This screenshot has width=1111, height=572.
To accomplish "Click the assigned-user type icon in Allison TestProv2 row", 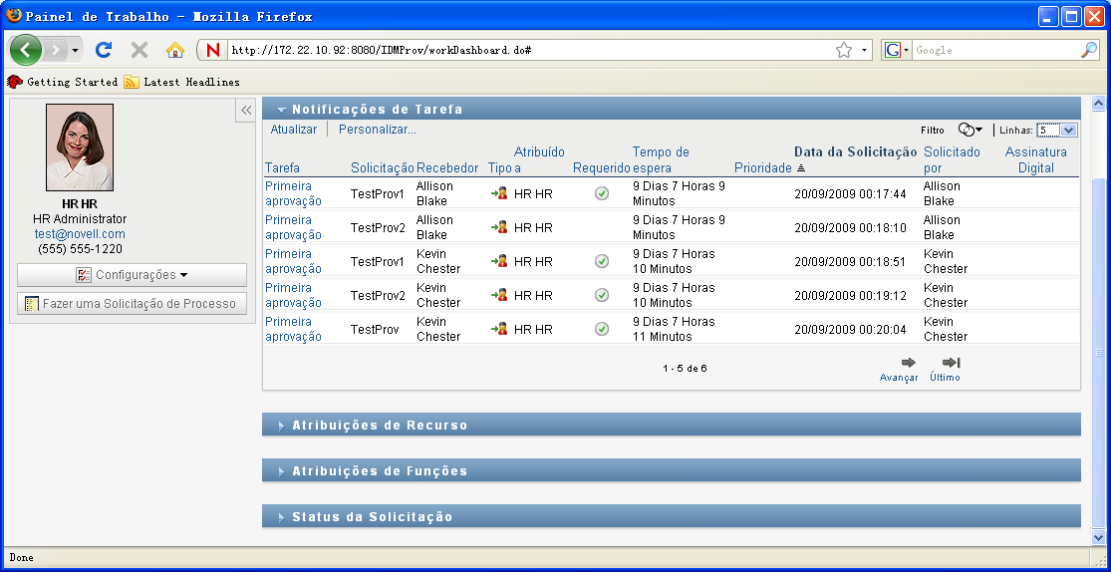I will point(499,227).
